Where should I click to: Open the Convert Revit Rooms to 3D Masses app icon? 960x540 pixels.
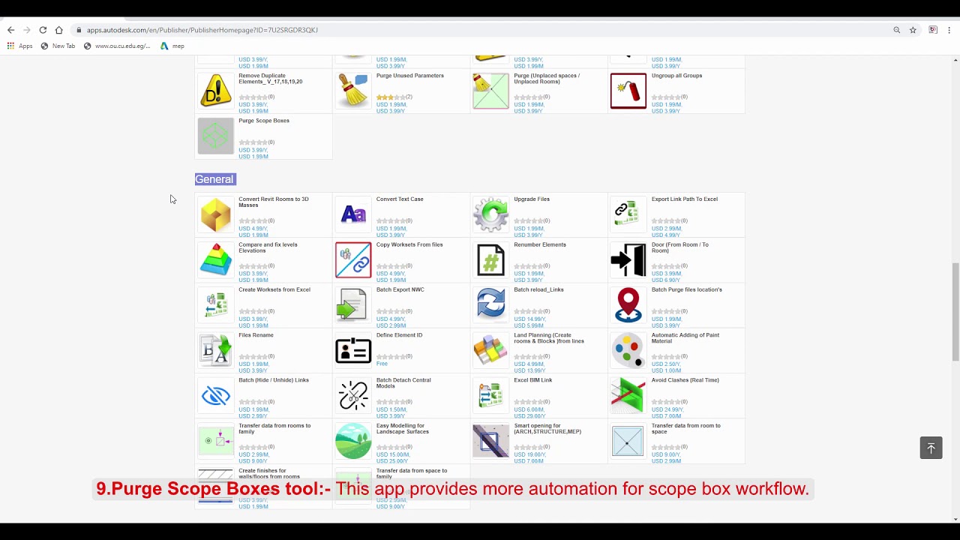216,214
